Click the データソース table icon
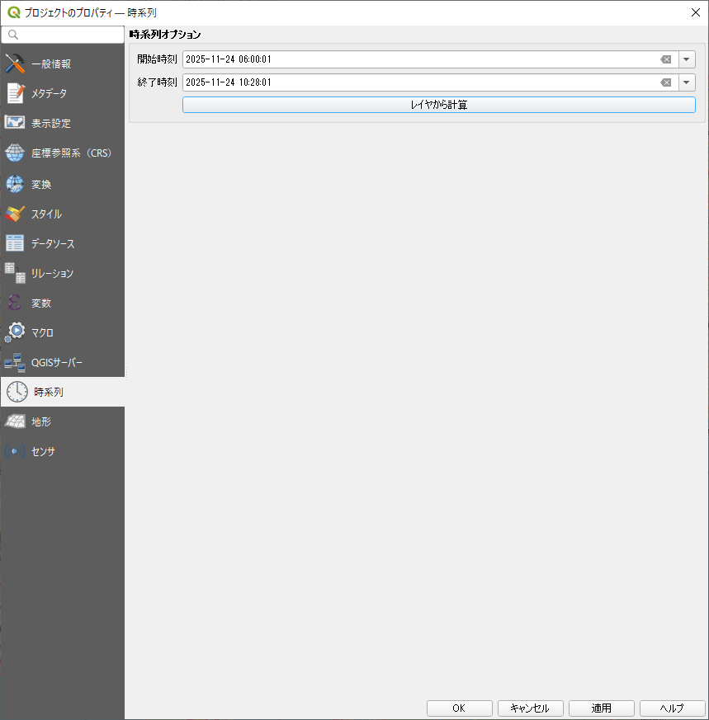The height and width of the screenshot is (720, 709). pos(16,243)
